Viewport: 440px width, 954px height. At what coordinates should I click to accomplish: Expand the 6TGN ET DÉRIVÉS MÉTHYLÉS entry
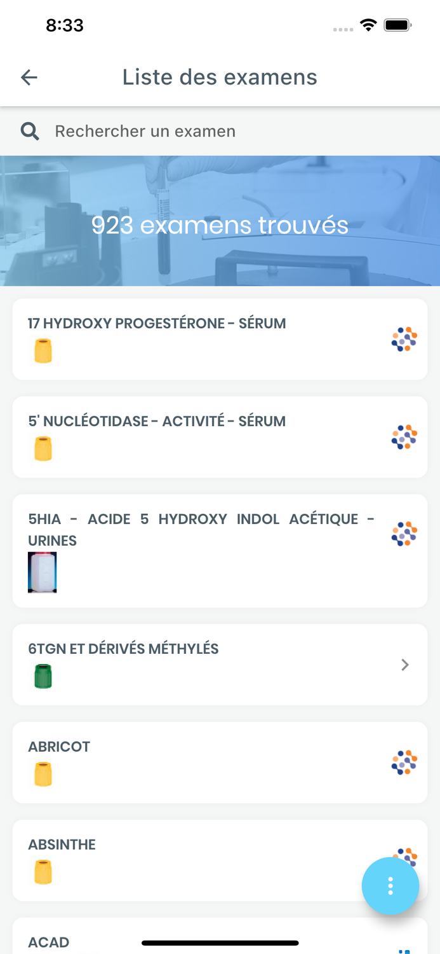click(220, 664)
